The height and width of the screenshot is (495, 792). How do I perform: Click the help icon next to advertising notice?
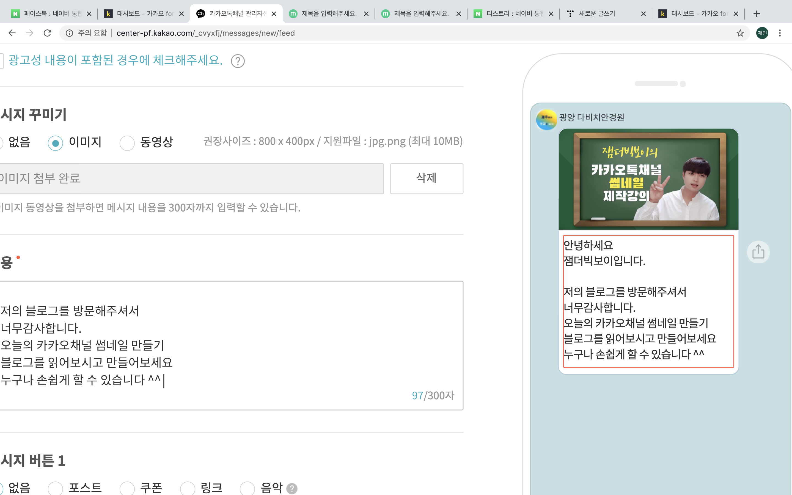click(238, 61)
